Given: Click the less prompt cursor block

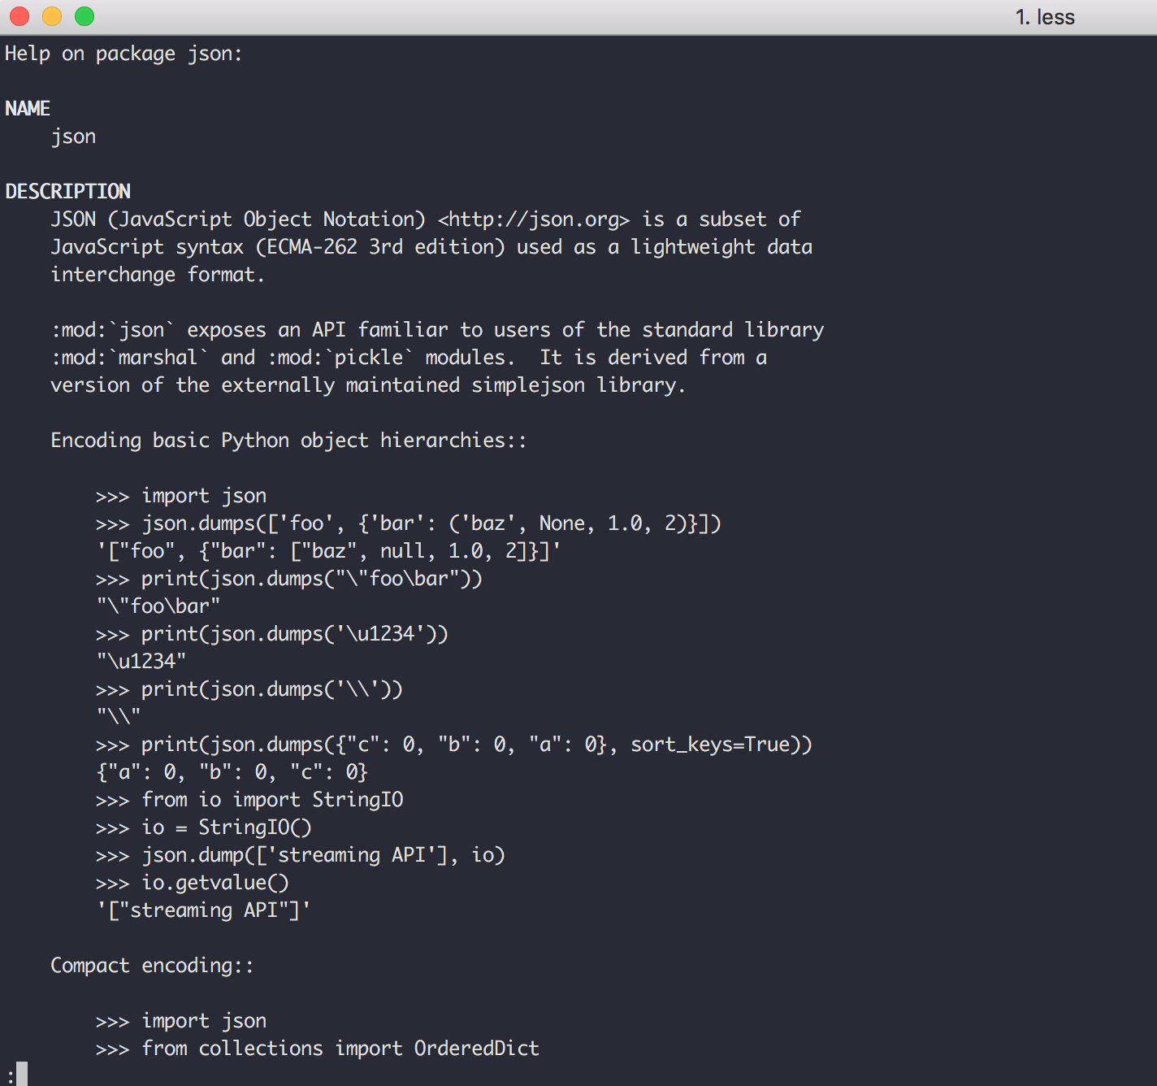Looking at the screenshot, I should point(22,1073).
